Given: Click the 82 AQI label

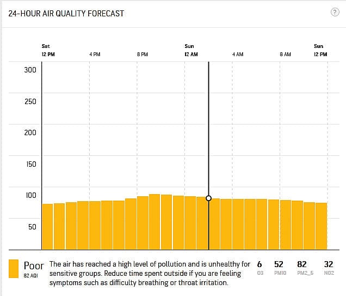Looking at the screenshot, I should point(30,276).
